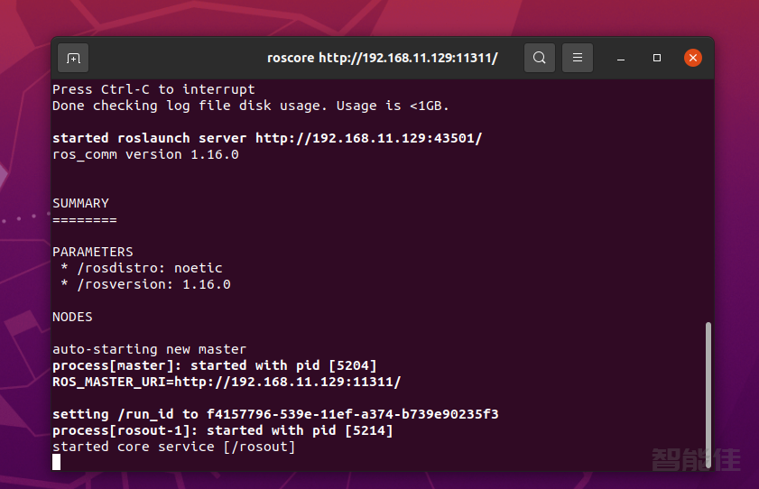Minimize the roscore terminal window
Image resolution: width=759 pixels, height=489 pixels.
click(621, 58)
